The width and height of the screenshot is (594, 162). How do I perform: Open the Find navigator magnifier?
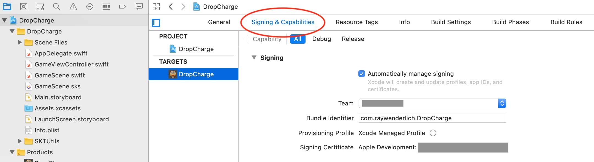pos(56,7)
